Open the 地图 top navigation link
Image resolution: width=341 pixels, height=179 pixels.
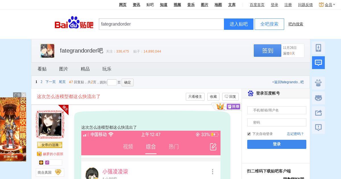(x=218, y=5)
